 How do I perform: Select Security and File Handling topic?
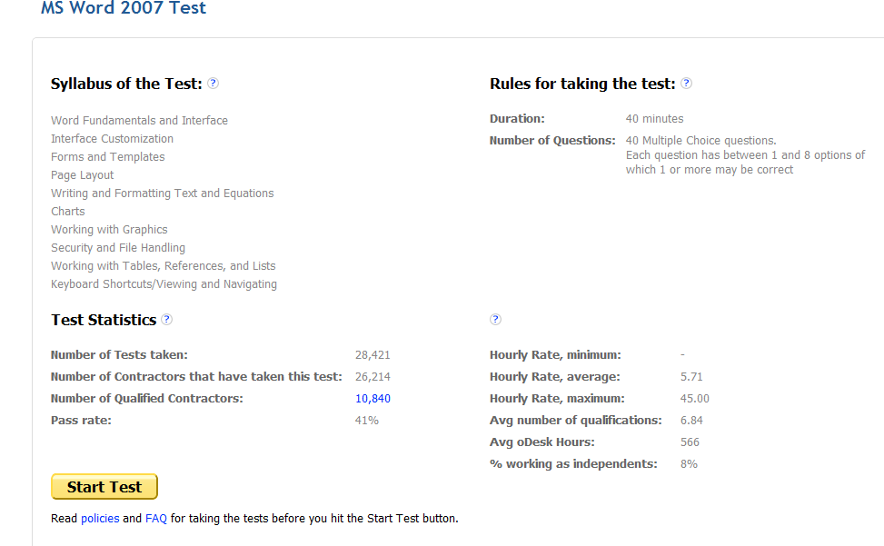click(117, 247)
